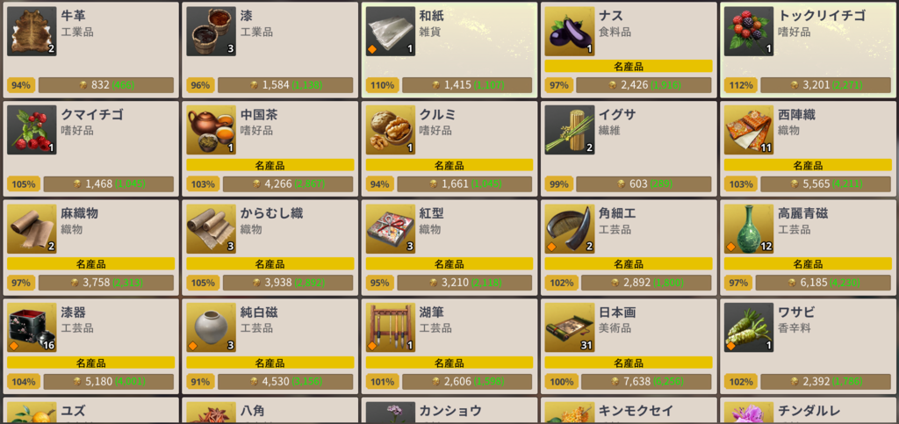
Task: Click the 112% rate badge for トックリイチゴ
Action: [x=740, y=85]
